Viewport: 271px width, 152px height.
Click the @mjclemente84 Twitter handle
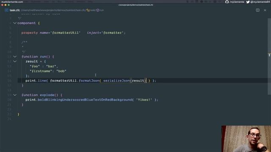[260, 2]
